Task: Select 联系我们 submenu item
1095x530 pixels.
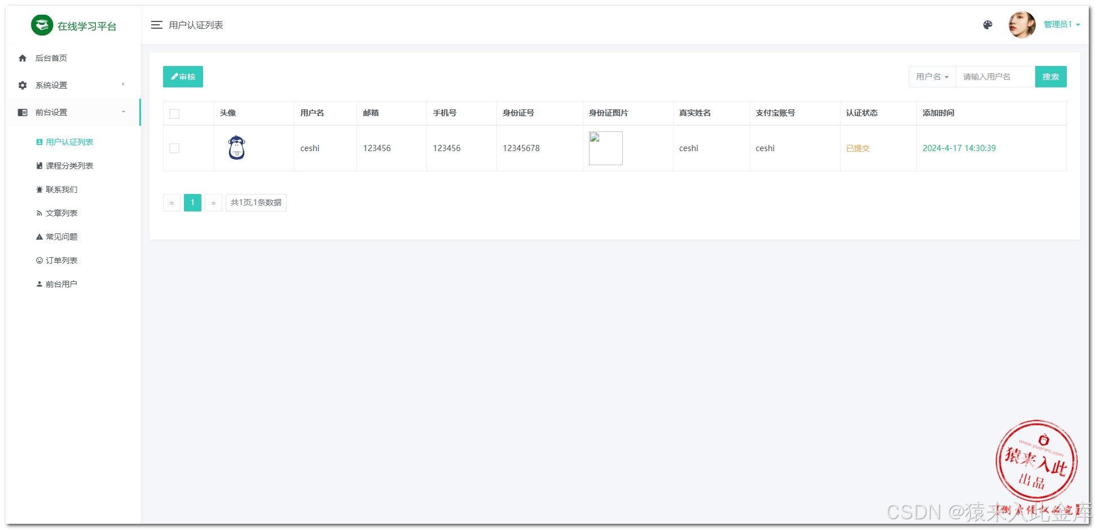Action: coord(61,189)
